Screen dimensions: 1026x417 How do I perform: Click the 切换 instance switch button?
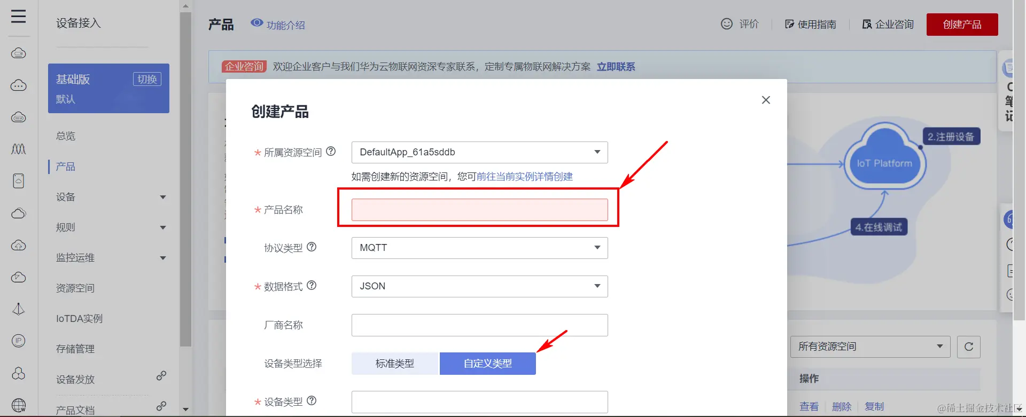click(x=147, y=79)
